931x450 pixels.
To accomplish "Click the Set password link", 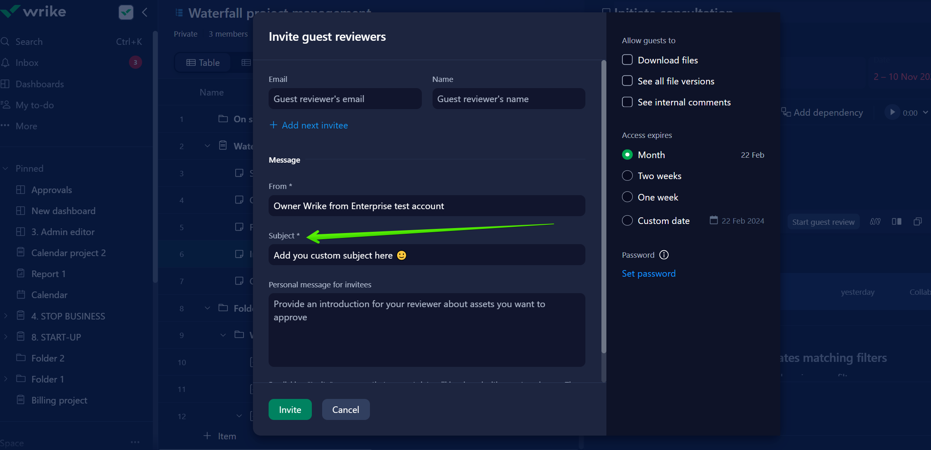I will pyautogui.click(x=648, y=273).
